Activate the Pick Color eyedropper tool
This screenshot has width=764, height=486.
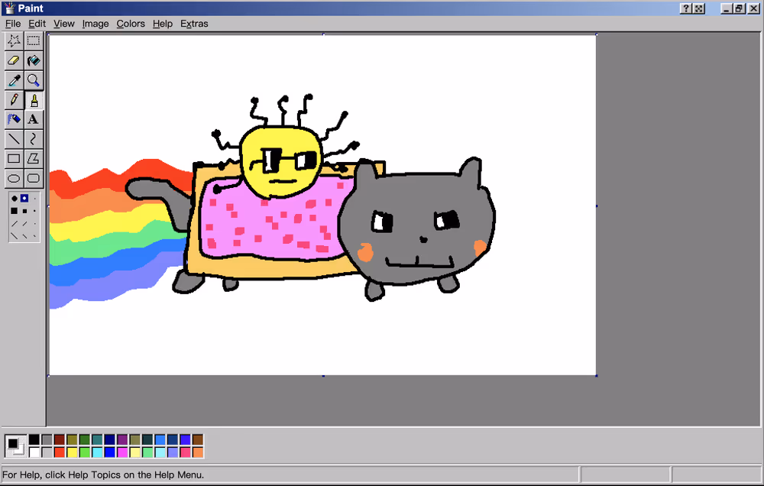(x=14, y=80)
